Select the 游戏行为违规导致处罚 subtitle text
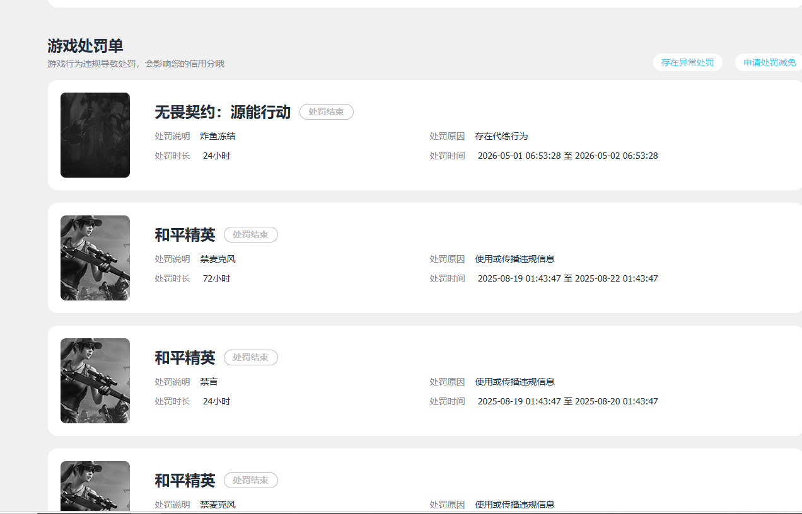The width and height of the screenshot is (802, 514). [x=136, y=64]
